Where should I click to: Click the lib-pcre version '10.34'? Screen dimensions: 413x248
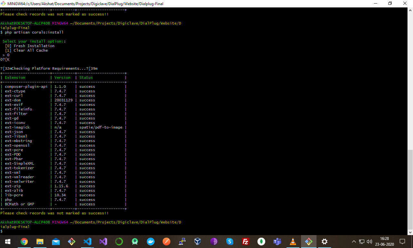(60, 195)
